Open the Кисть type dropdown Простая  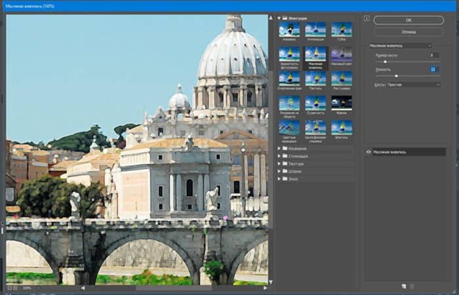[x=414, y=85]
